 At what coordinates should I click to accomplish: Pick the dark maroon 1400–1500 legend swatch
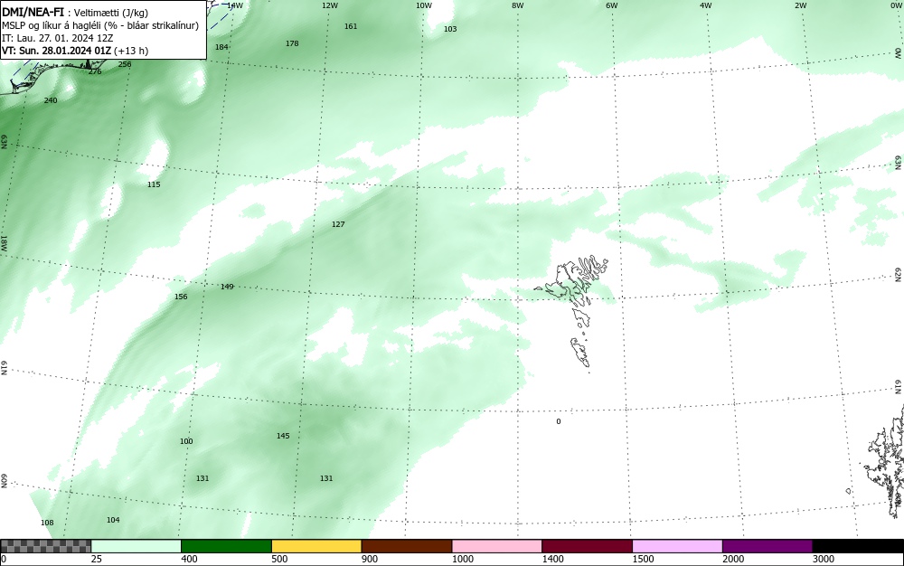coord(587,546)
